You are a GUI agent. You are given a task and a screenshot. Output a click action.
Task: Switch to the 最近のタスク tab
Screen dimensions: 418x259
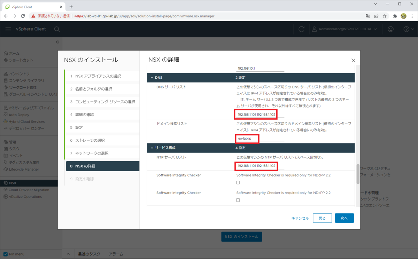tap(89, 254)
